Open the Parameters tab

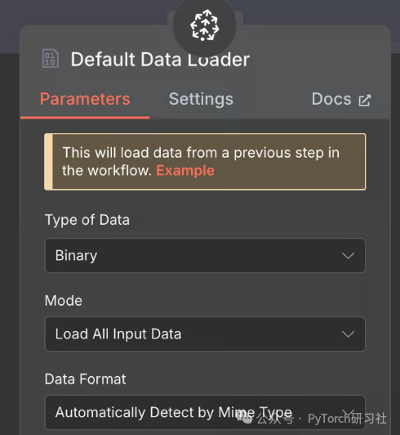(x=85, y=99)
